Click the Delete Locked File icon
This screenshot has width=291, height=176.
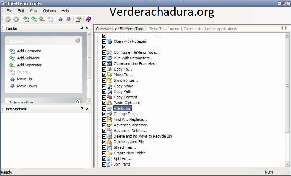110,142
